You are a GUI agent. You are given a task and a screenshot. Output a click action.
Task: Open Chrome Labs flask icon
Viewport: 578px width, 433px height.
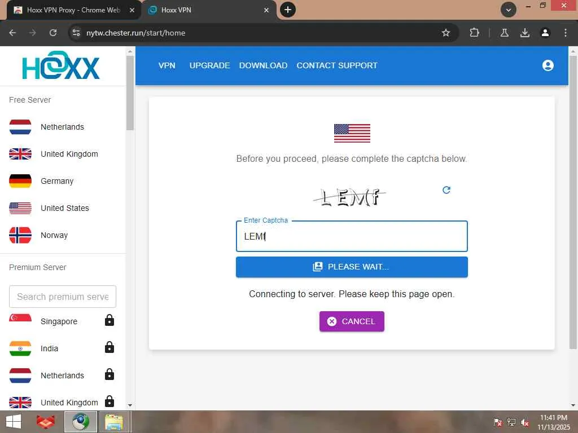504,33
